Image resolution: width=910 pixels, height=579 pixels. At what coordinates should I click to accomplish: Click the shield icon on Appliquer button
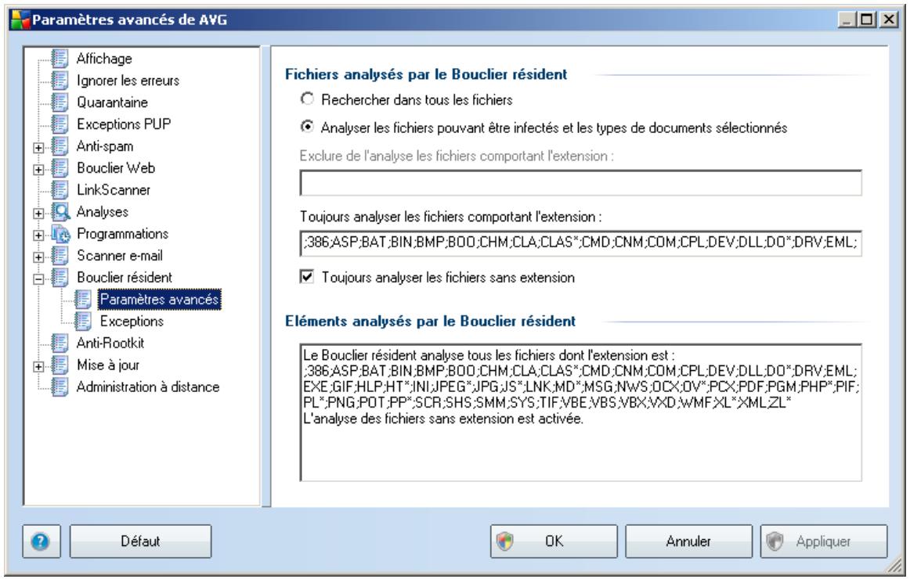coord(775,541)
